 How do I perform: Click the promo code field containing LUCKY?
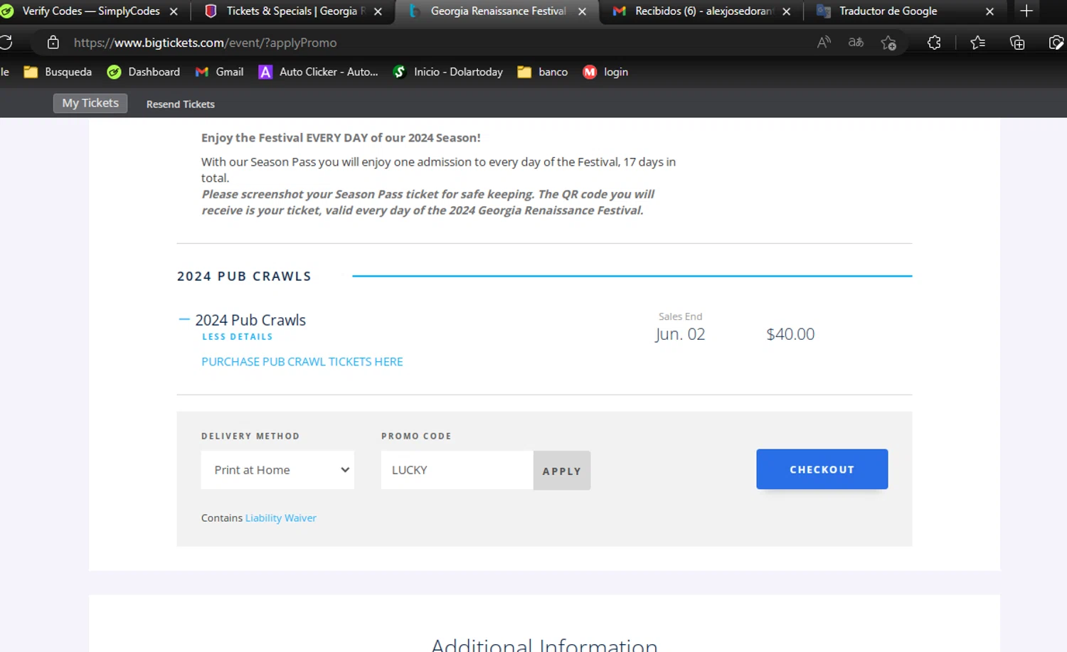457,470
